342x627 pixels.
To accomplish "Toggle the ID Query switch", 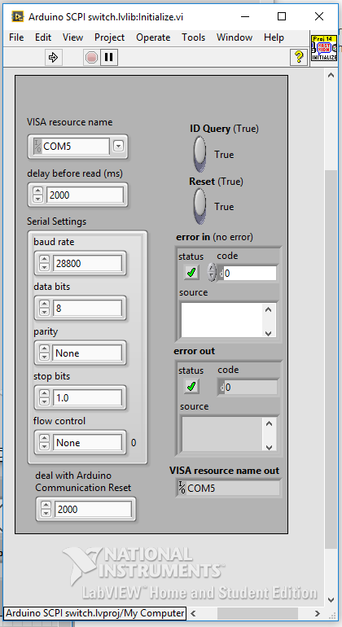I will pos(199,154).
